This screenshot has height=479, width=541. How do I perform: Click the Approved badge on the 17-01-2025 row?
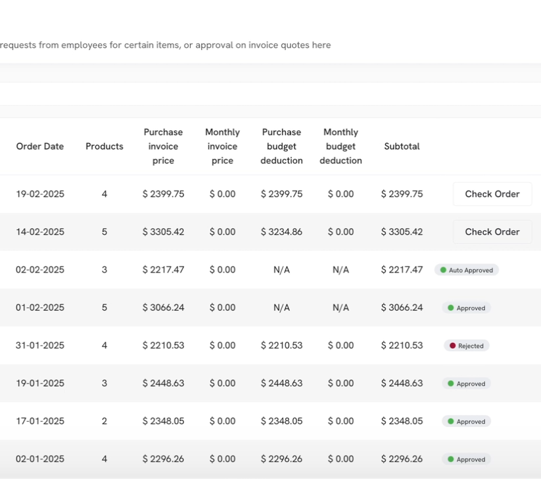[x=466, y=422]
